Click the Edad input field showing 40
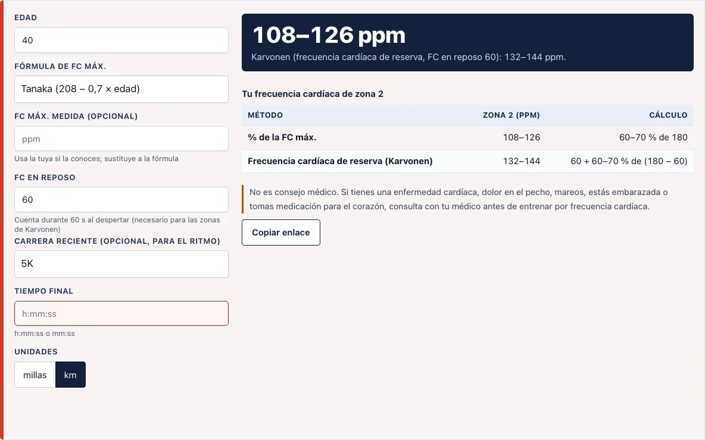This screenshot has width=705, height=440. [x=121, y=40]
